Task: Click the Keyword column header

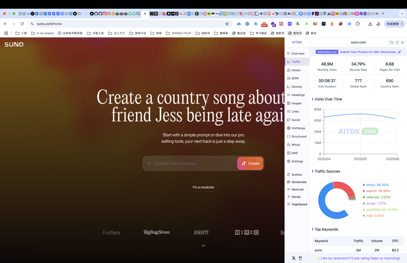Action: pos(321,241)
